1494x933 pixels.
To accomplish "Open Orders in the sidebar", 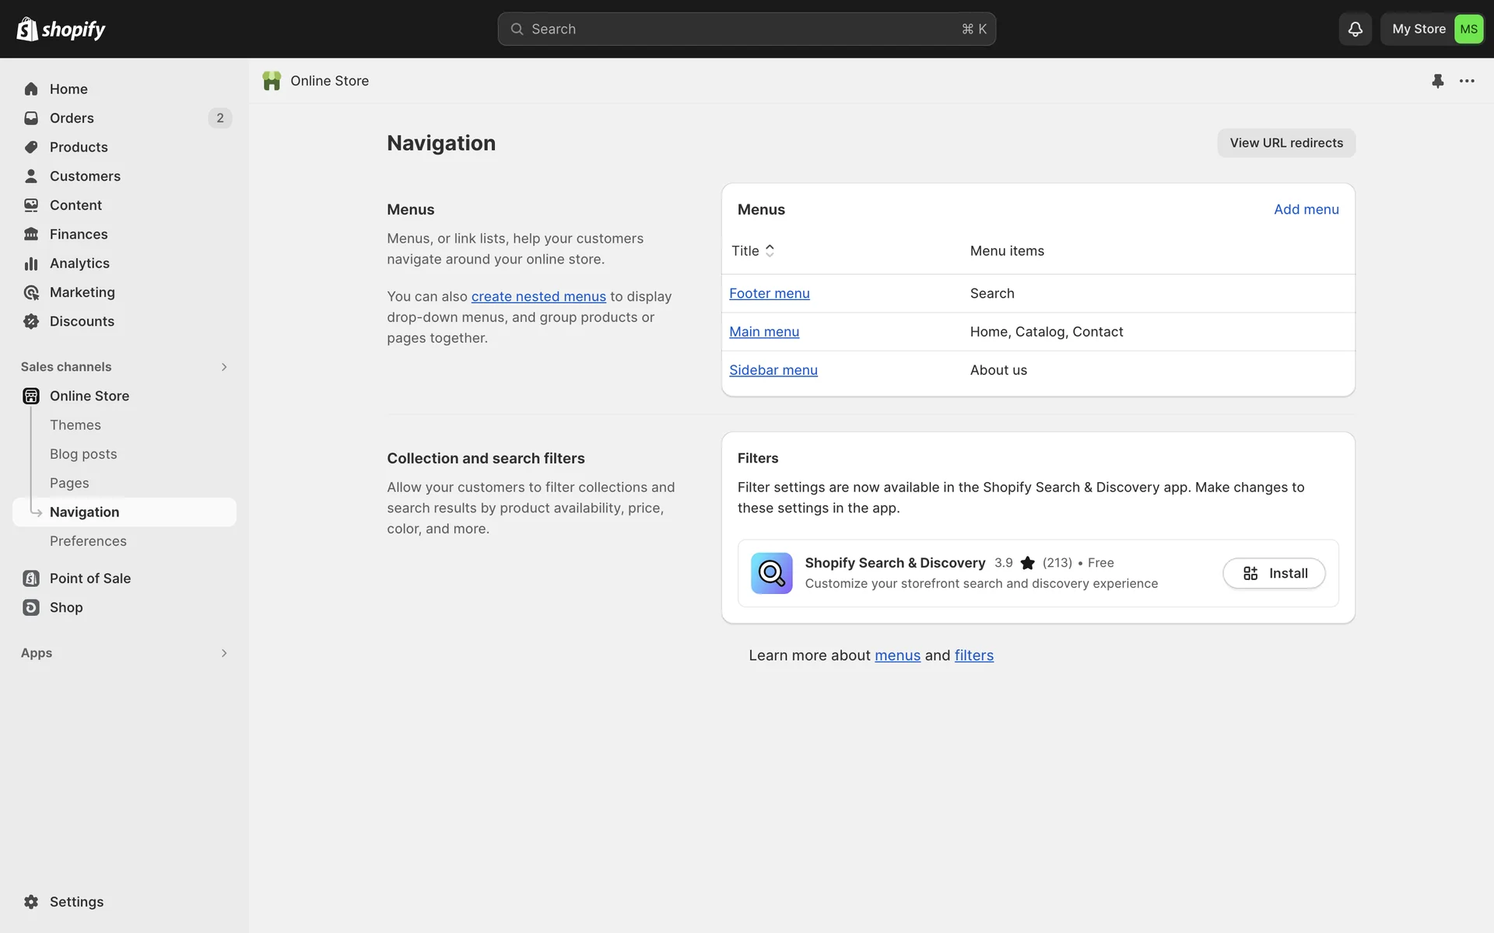I will coord(72,118).
